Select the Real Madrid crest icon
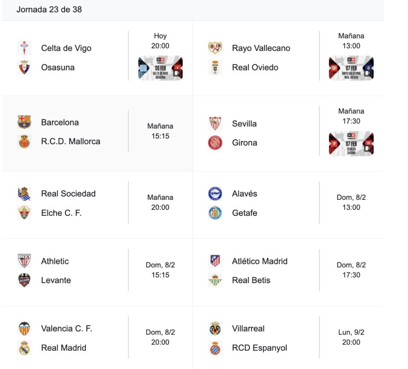This screenshot has height=369, width=408. click(x=24, y=348)
